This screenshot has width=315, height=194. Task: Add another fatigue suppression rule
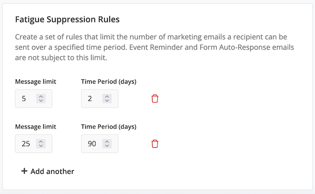[48, 171]
